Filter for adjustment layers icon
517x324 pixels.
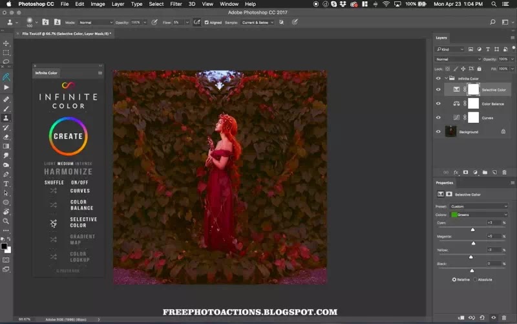click(479, 49)
